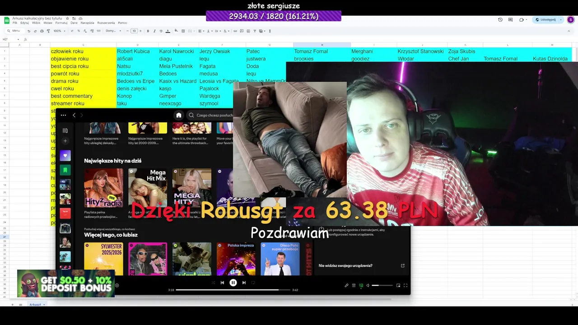Open the account avatar S

571,20
